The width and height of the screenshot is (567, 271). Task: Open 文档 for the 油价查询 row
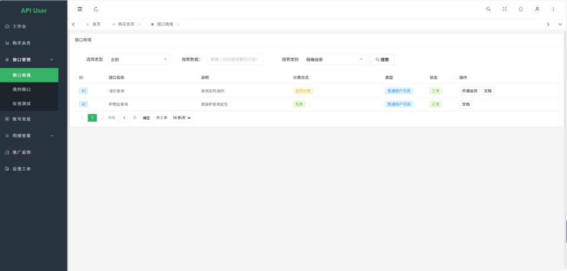tap(488, 91)
